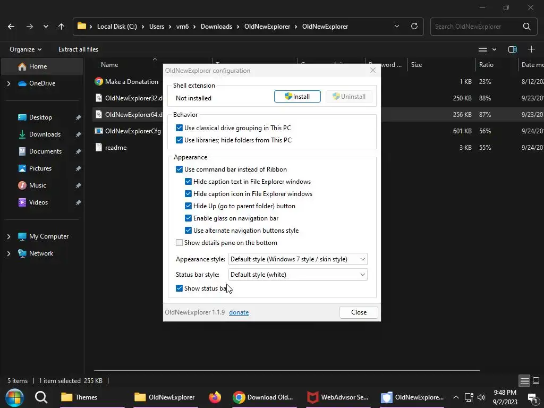Click Downloads in the address breadcrumb
The width and height of the screenshot is (544, 408).
click(x=216, y=27)
